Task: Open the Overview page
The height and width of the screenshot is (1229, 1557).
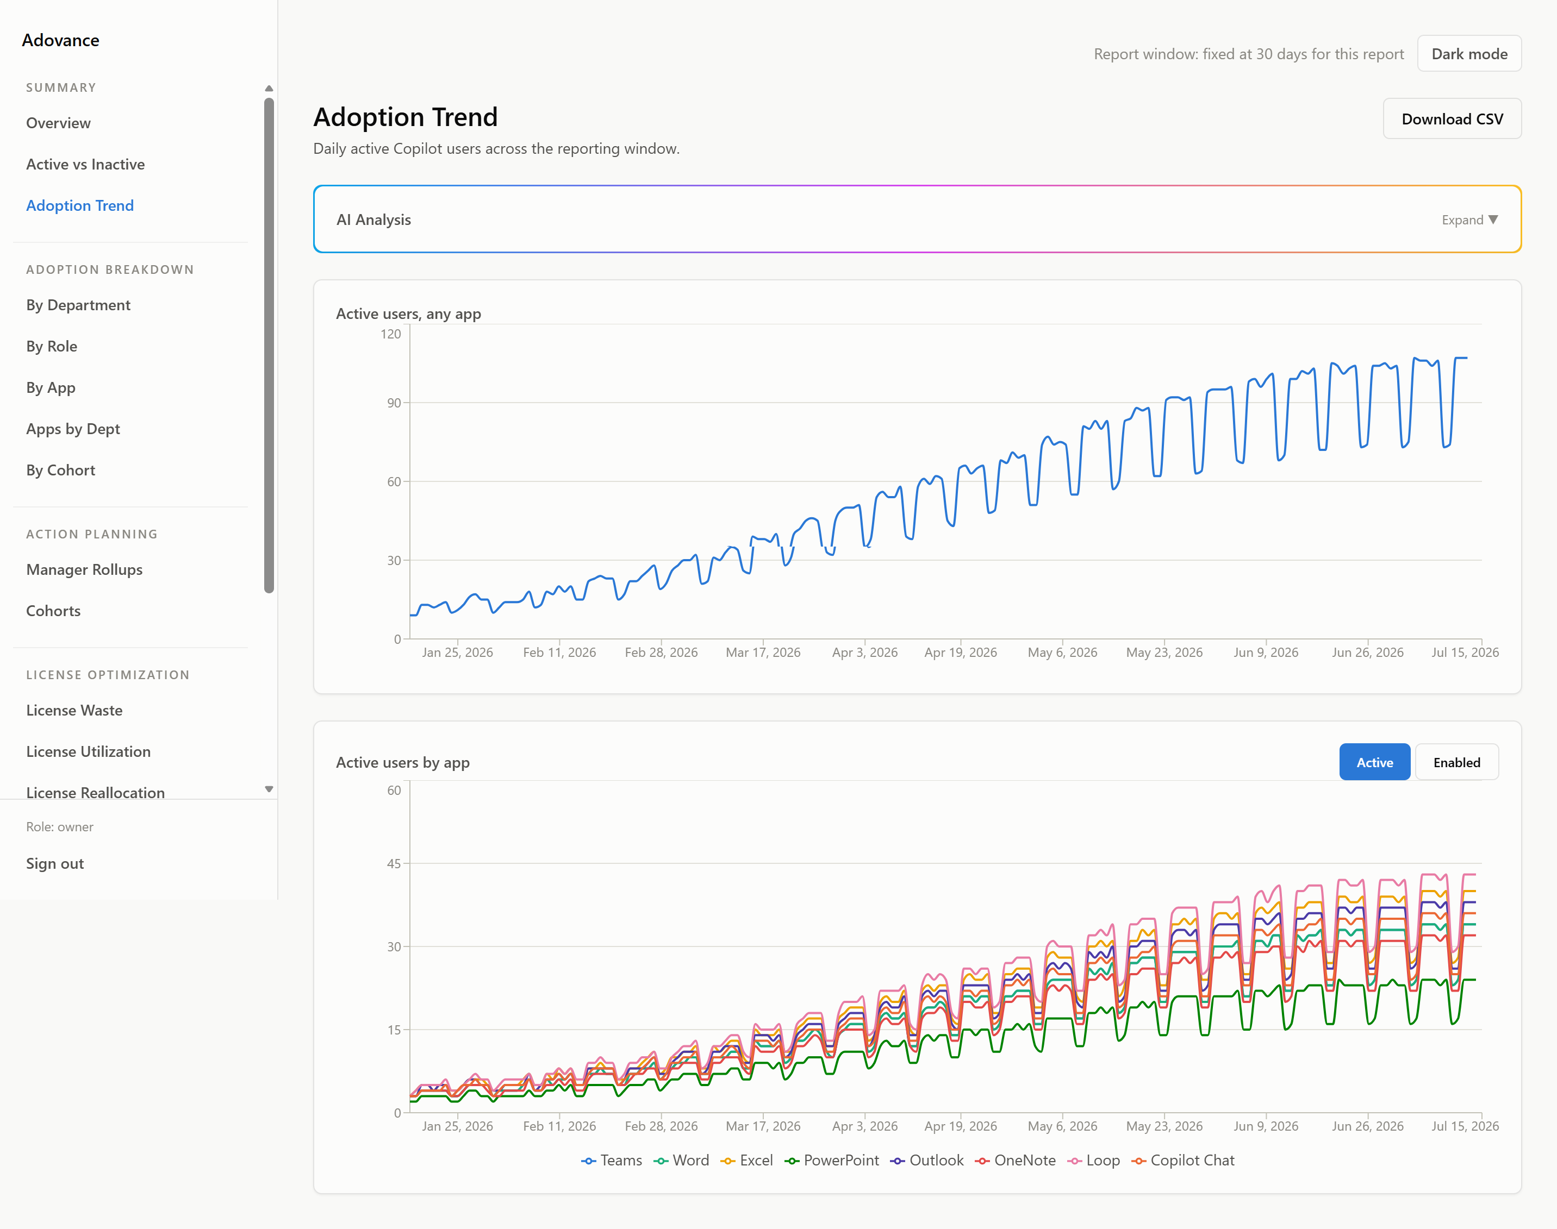Action: 58,123
